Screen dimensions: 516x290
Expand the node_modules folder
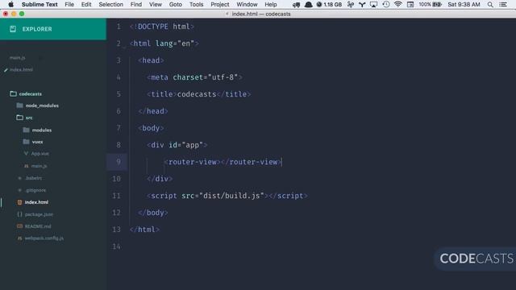click(x=42, y=106)
